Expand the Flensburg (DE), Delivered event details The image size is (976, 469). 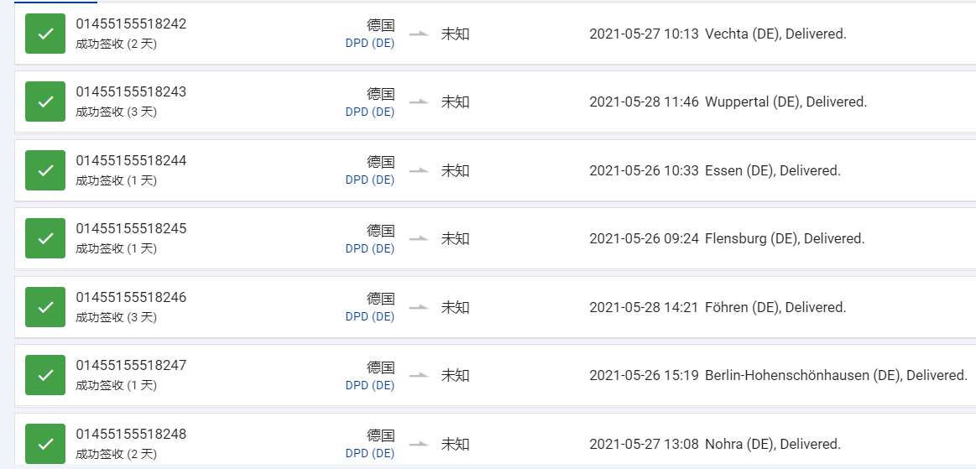click(727, 238)
